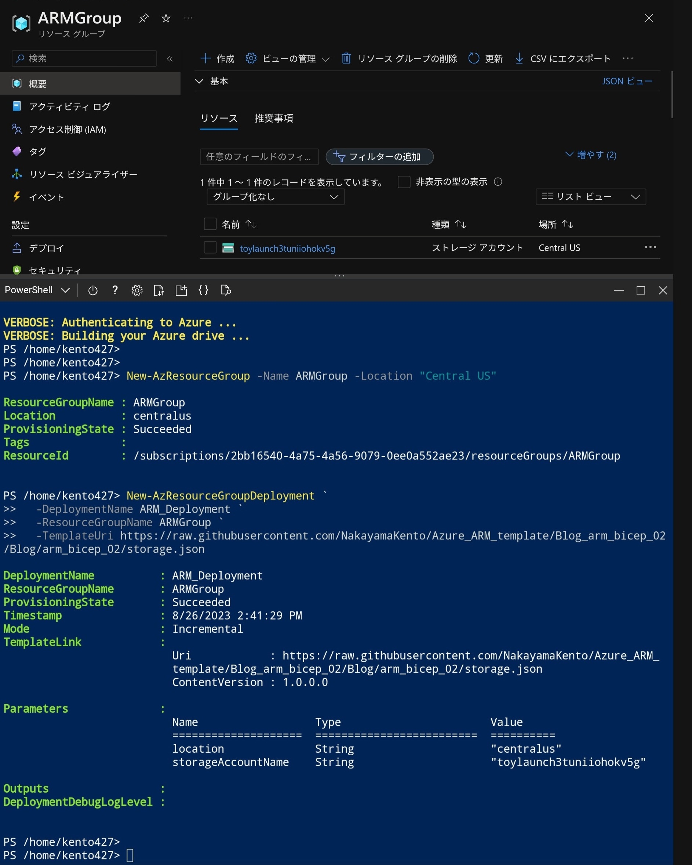Open the リスト ビュー dropdown
692x865 pixels.
tap(590, 197)
